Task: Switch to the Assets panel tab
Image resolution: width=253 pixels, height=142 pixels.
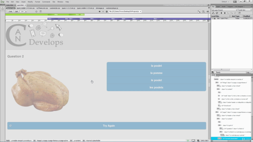Action: 224,7
